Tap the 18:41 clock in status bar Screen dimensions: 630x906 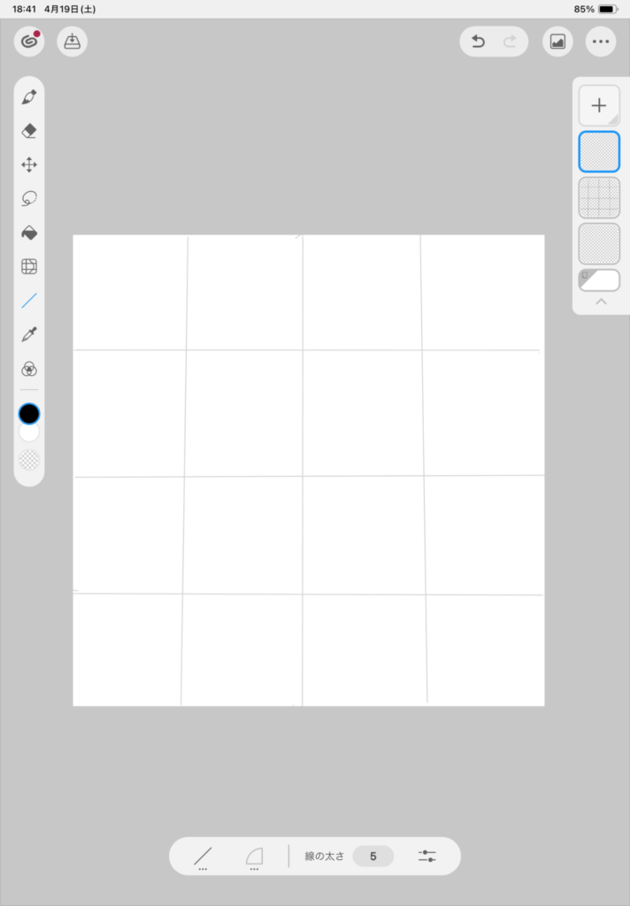pyautogui.click(x=24, y=9)
